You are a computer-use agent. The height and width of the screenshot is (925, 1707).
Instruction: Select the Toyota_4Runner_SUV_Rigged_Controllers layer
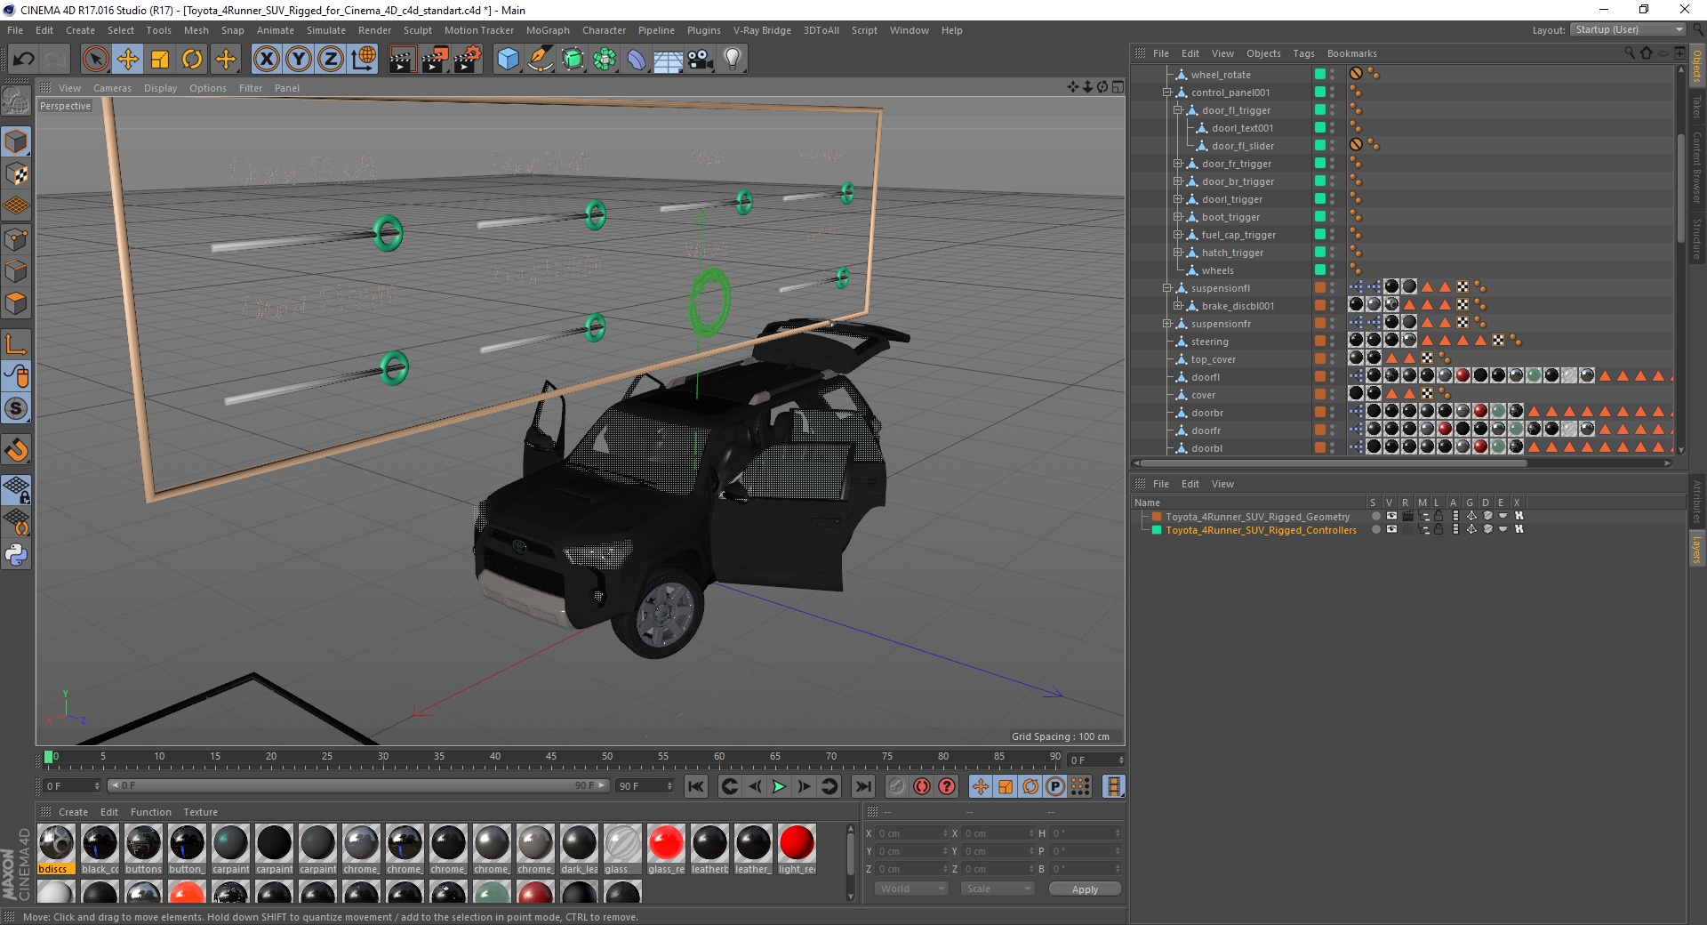[x=1261, y=530]
